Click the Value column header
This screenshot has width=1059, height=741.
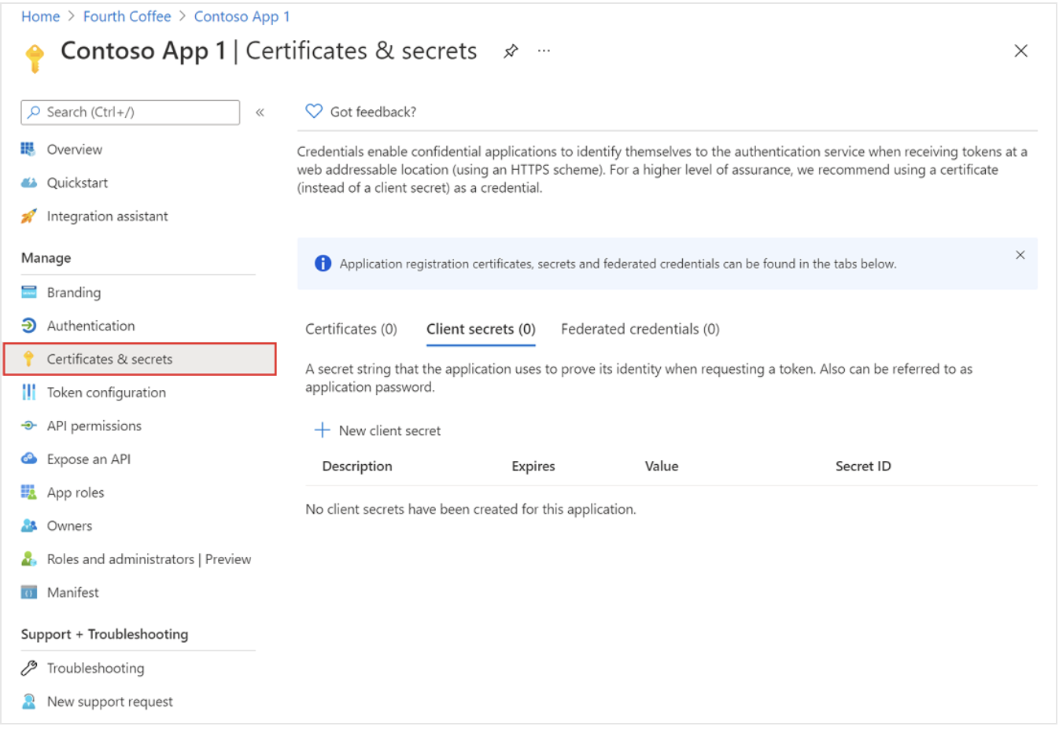coord(662,466)
